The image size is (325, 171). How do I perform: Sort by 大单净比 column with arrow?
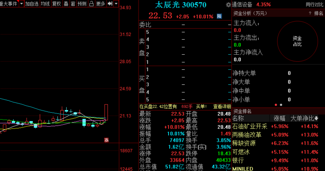pos(304,118)
